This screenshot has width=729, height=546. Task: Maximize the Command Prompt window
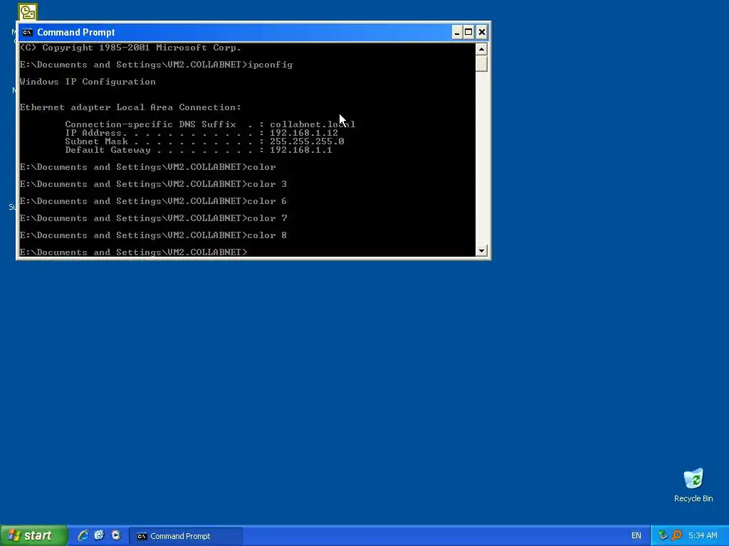pos(468,32)
